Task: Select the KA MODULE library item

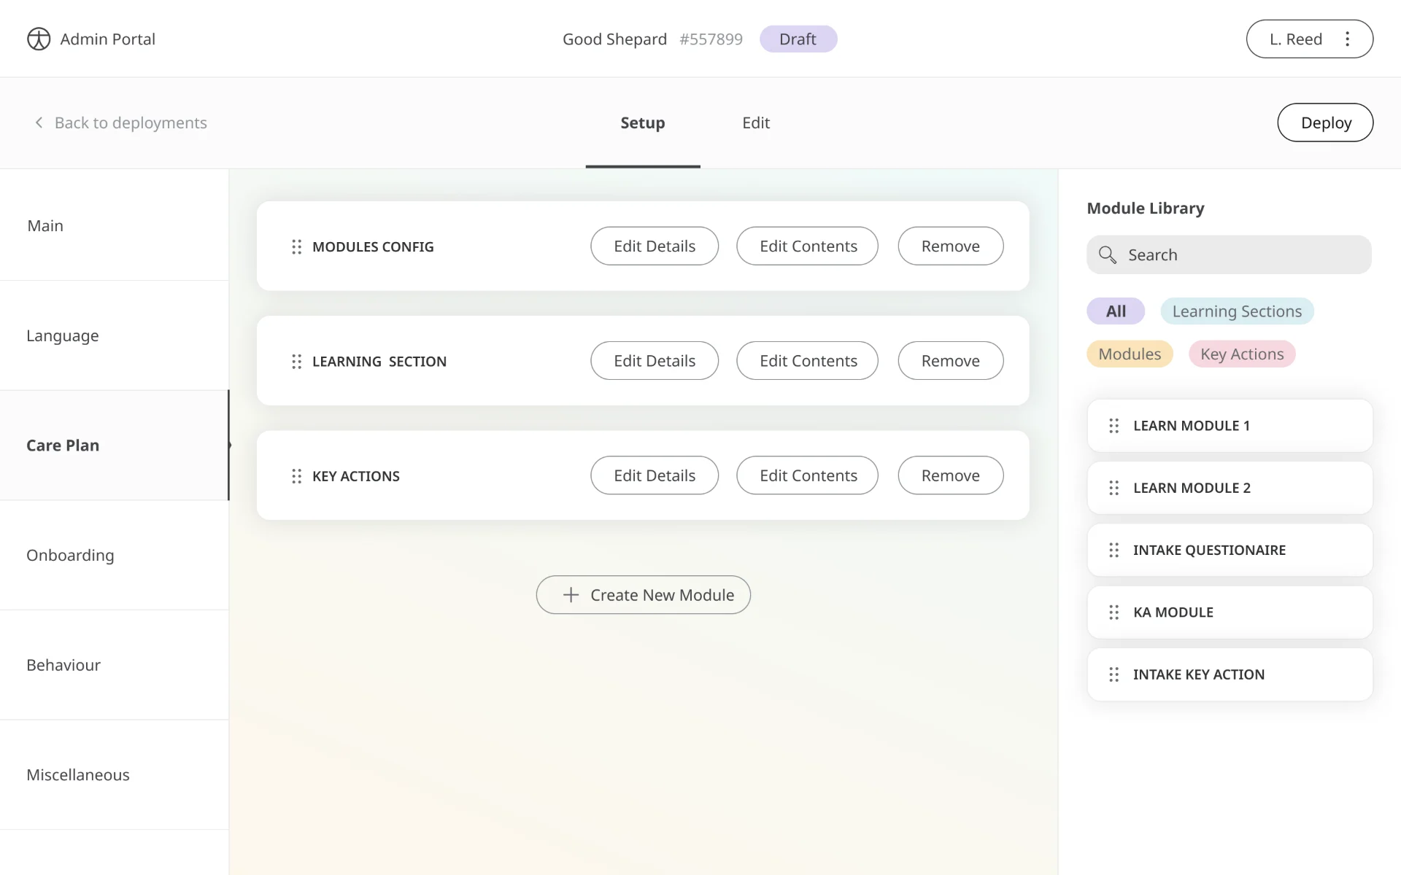Action: click(1230, 612)
